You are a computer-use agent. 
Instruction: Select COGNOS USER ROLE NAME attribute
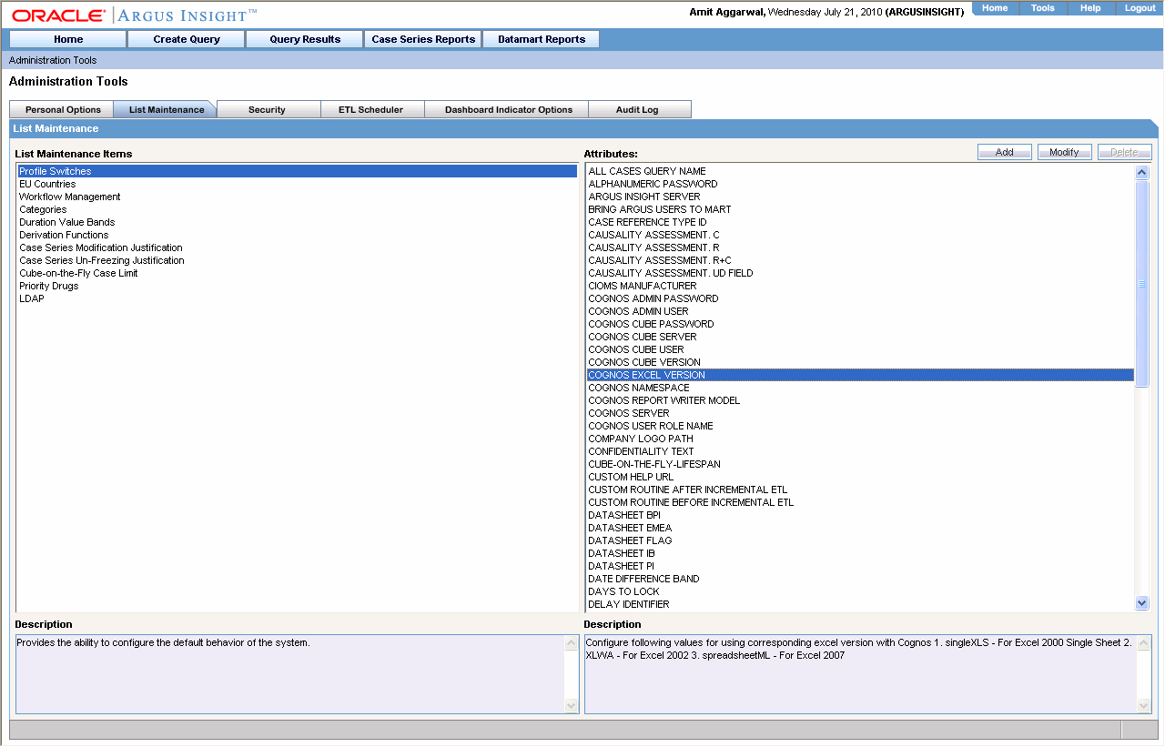pyautogui.click(x=860, y=426)
